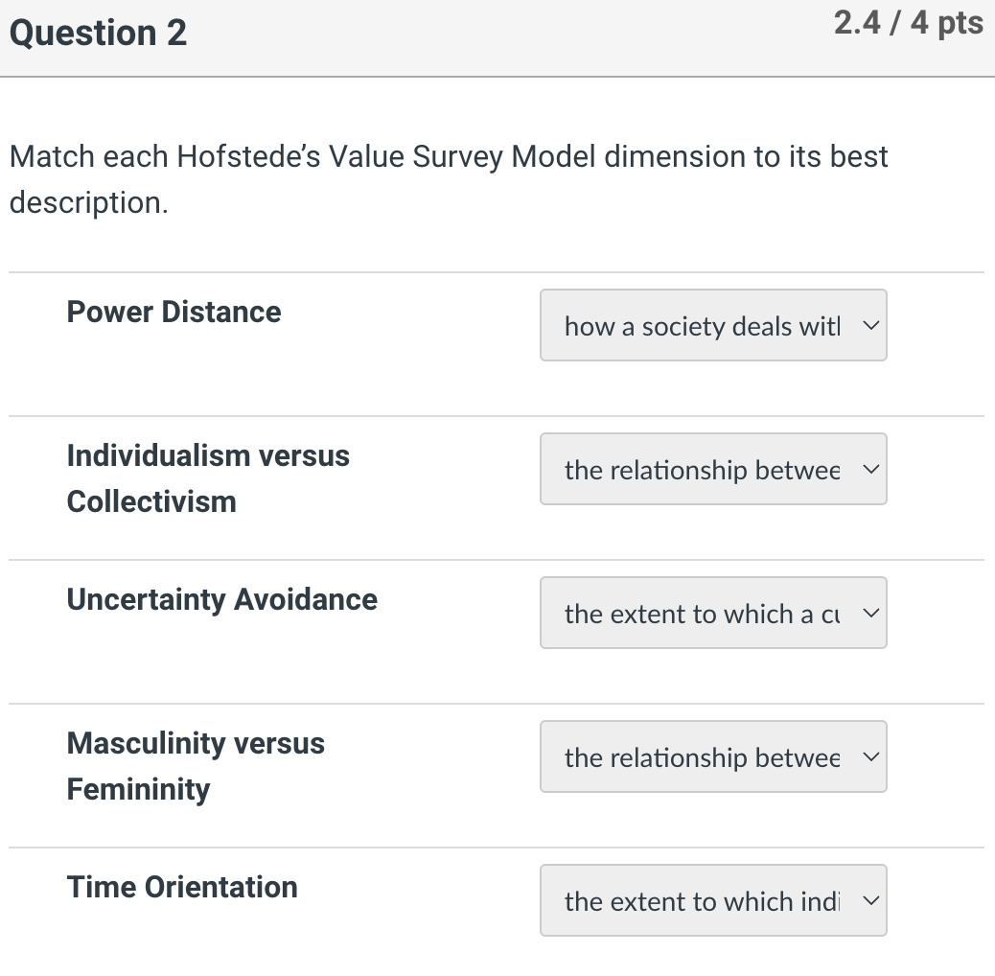Click the chevron next to Individualism versus Collectivism
This screenshot has width=995, height=976.
pyautogui.click(x=870, y=469)
